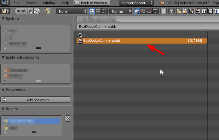The height and width of the screenshot is (140, 219).
Task: Open the Help menu
Action: click(x=65, y=3)
